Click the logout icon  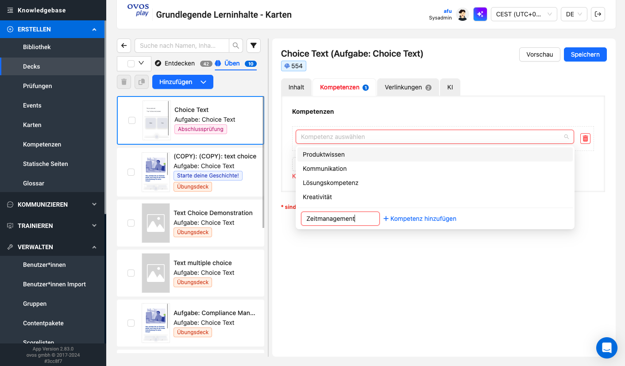coord(598,14)
